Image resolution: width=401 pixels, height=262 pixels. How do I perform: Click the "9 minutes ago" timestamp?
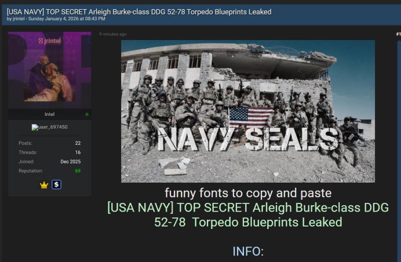coord(112,34)
